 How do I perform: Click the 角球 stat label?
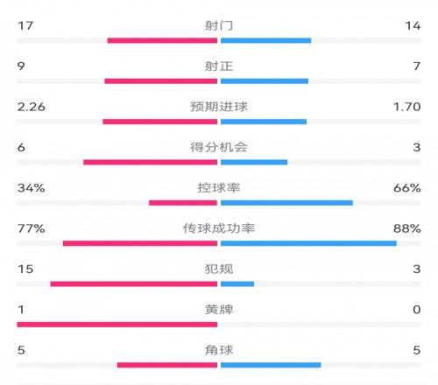219,350
